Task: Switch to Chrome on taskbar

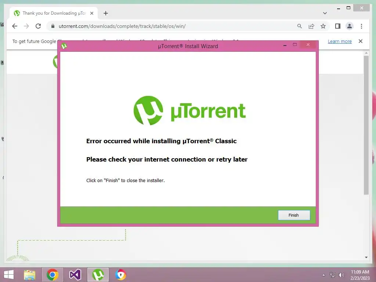Action: click(x=53, y=275)
